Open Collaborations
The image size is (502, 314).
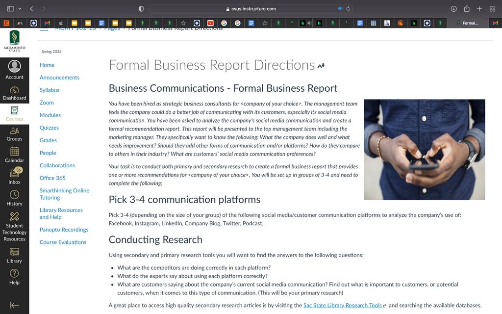point(57,165)
